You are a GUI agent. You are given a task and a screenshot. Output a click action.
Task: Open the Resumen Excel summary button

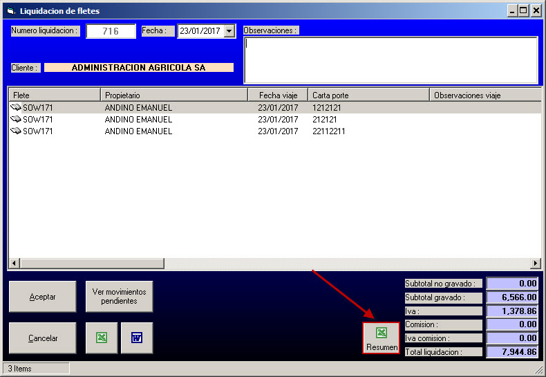pyautogui.click(x=382, y=338)
